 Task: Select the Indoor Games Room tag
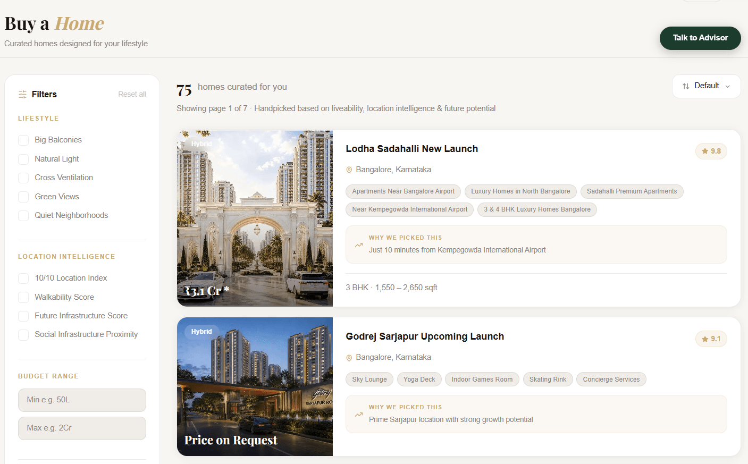coord(482,379)
